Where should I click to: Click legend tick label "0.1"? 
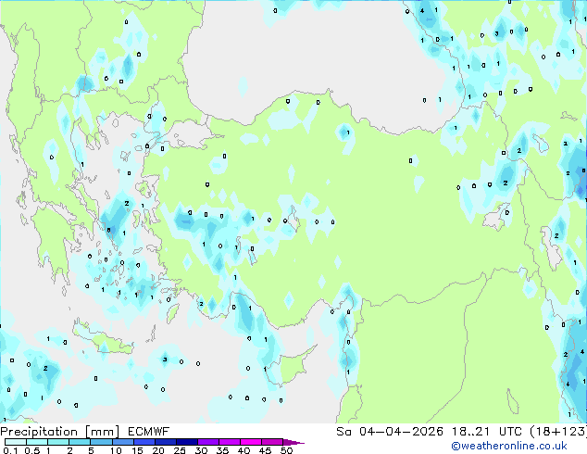pyautogui.click(x=10, y=450)
